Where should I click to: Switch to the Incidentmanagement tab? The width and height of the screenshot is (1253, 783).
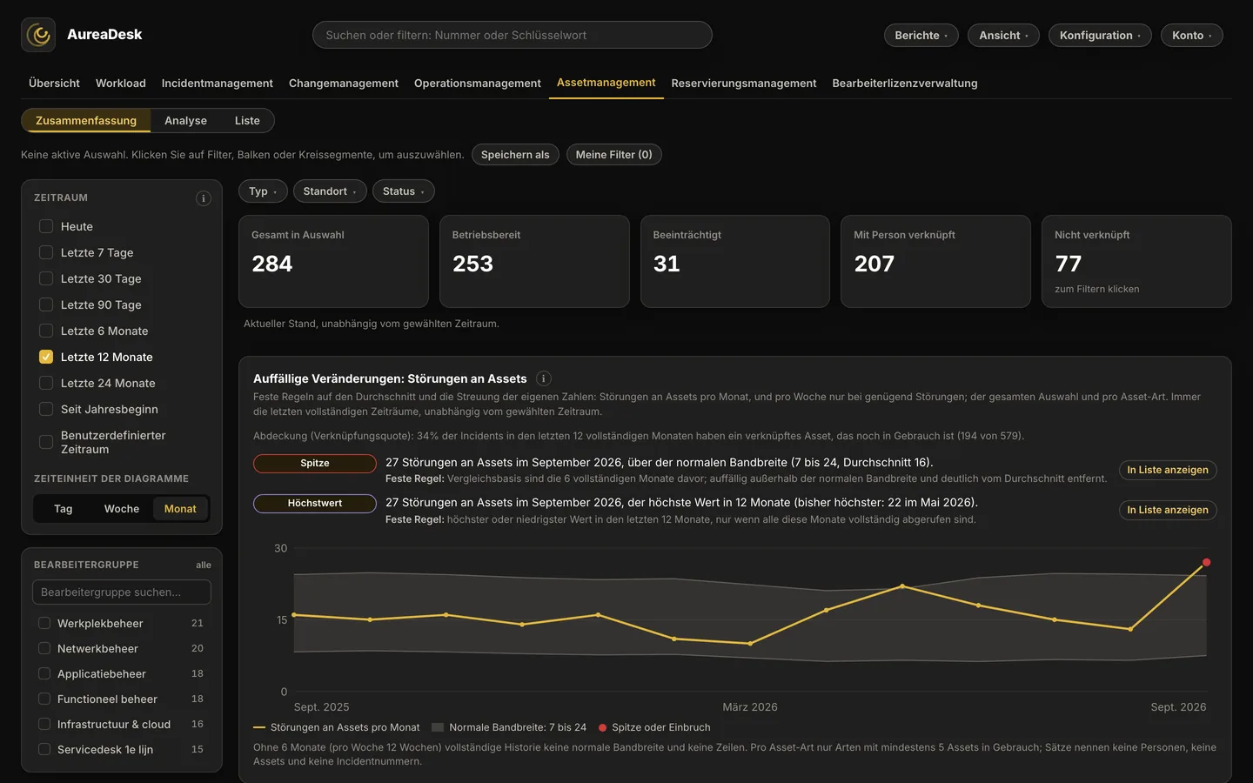[218, 84]
